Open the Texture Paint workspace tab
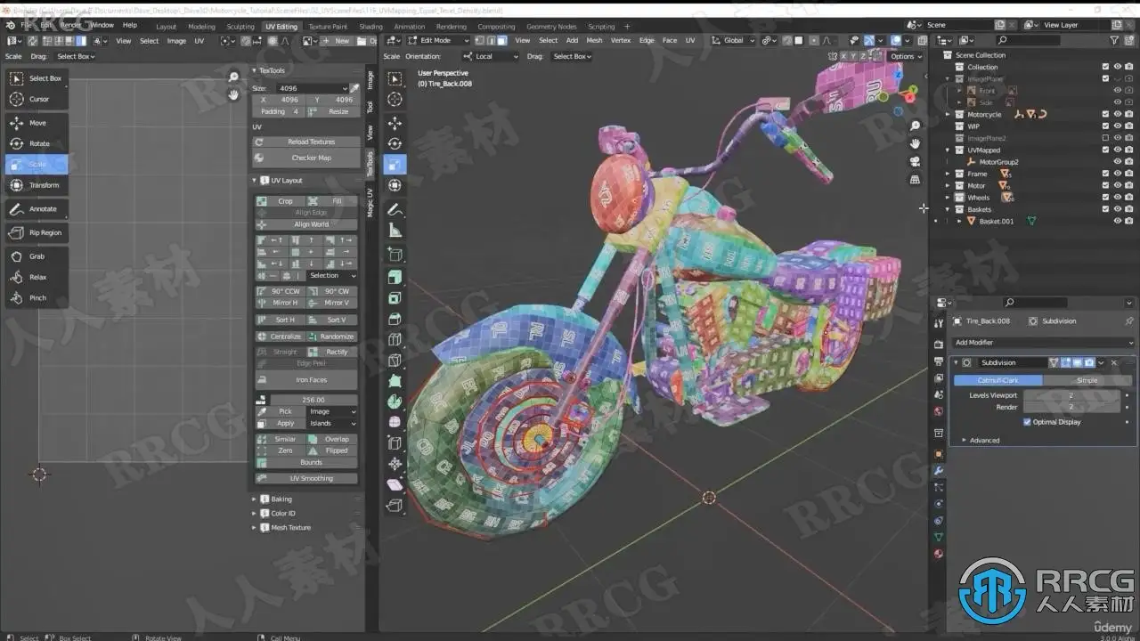Screen dimensions: 1140x641 click(328, 27)
